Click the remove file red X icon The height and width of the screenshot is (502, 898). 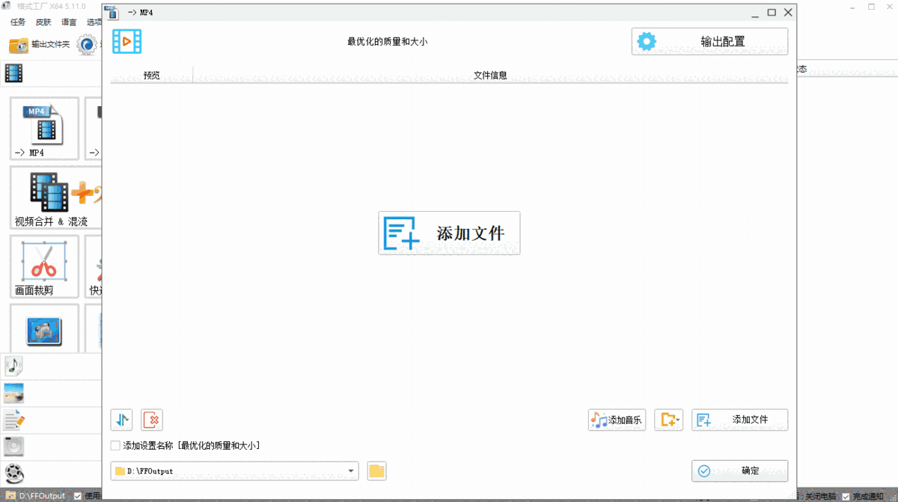151,420
